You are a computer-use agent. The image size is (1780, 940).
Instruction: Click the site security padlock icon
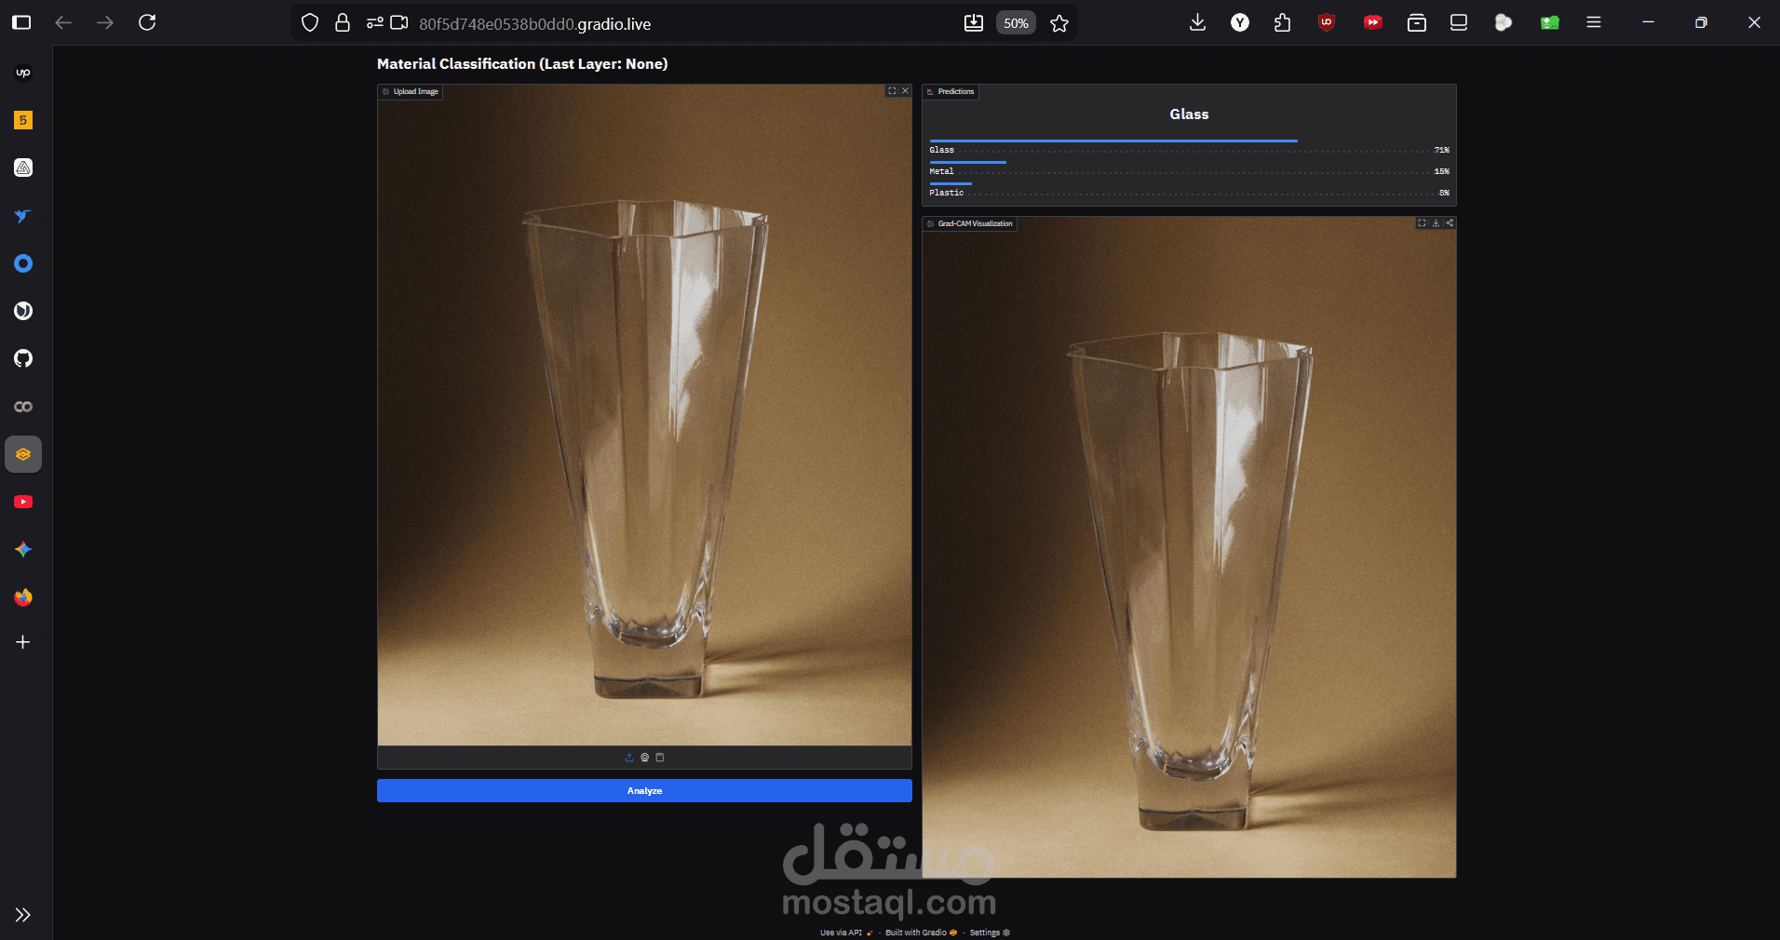click(343, 23)
